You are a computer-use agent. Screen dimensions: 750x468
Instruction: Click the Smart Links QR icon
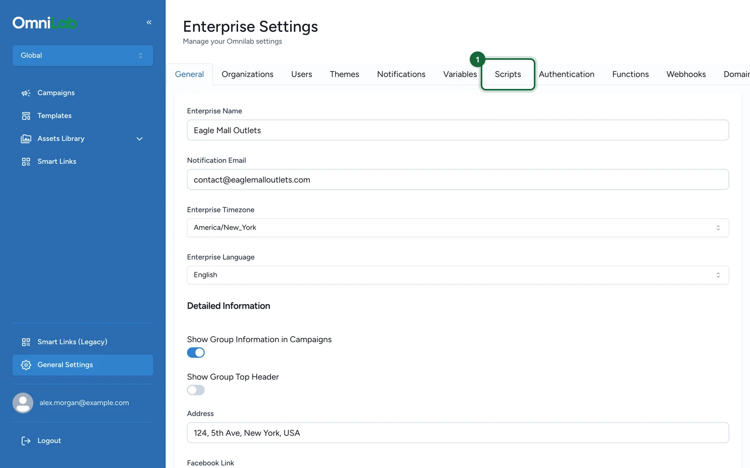click(x=26, y=162)
